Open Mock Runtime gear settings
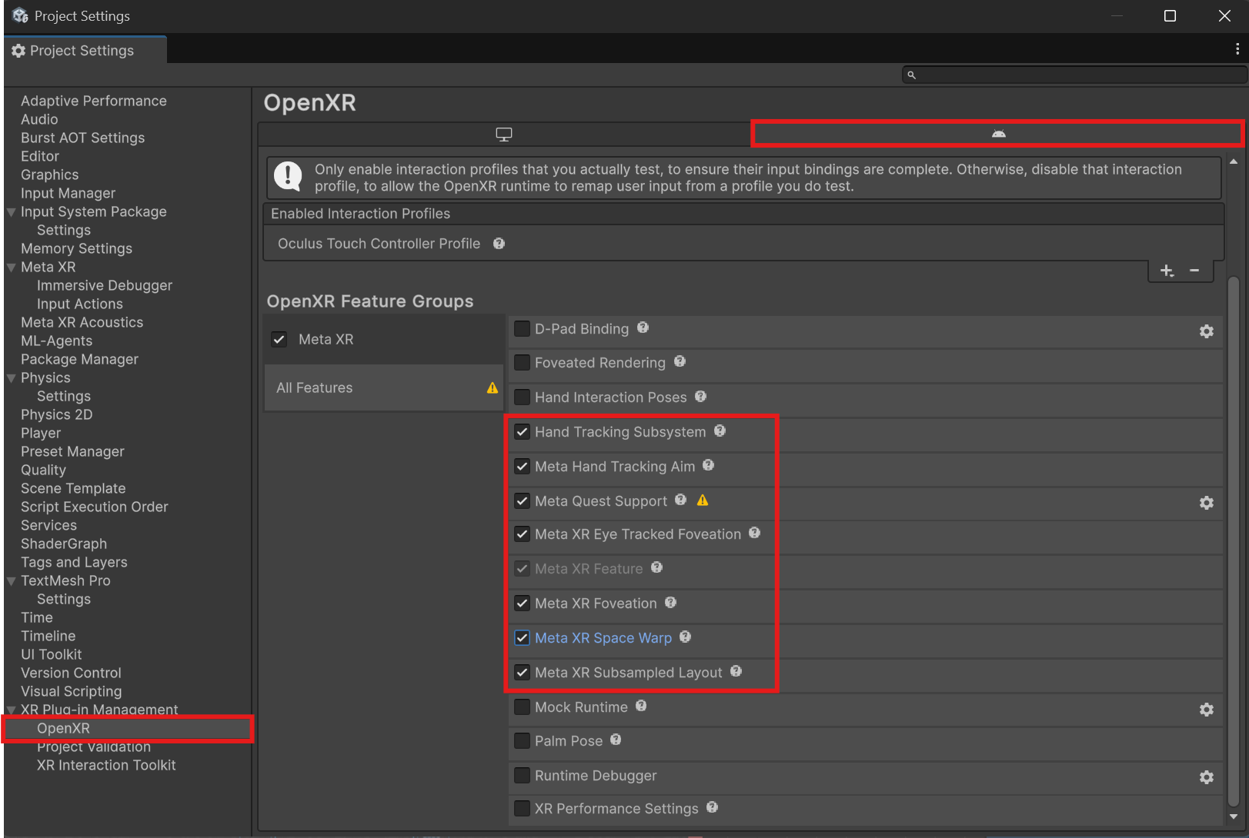This screenshot has height=838, width=1249. pyautogui.click(x=1207, y=709)
